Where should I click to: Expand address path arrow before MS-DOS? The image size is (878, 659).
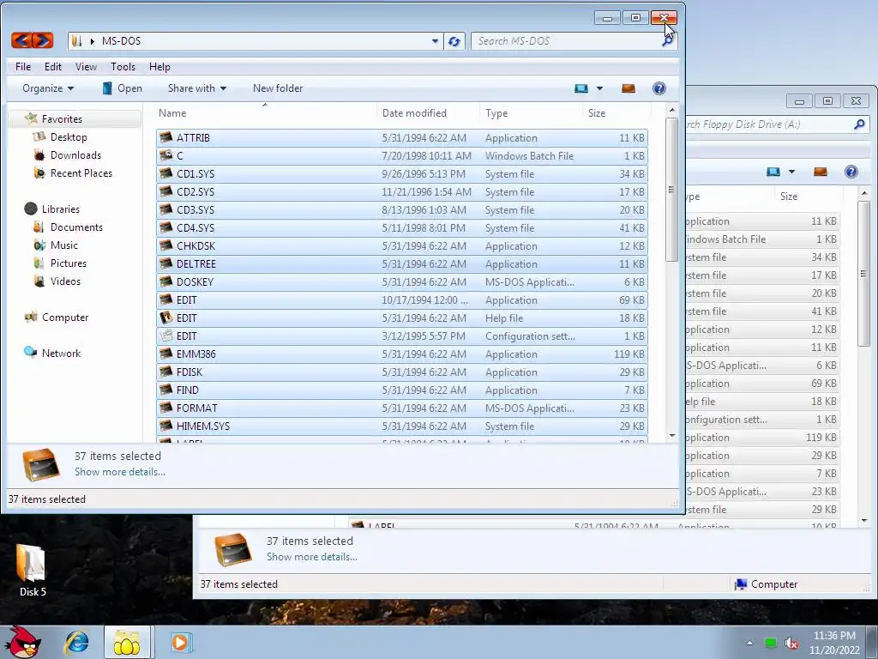[93, 41]
